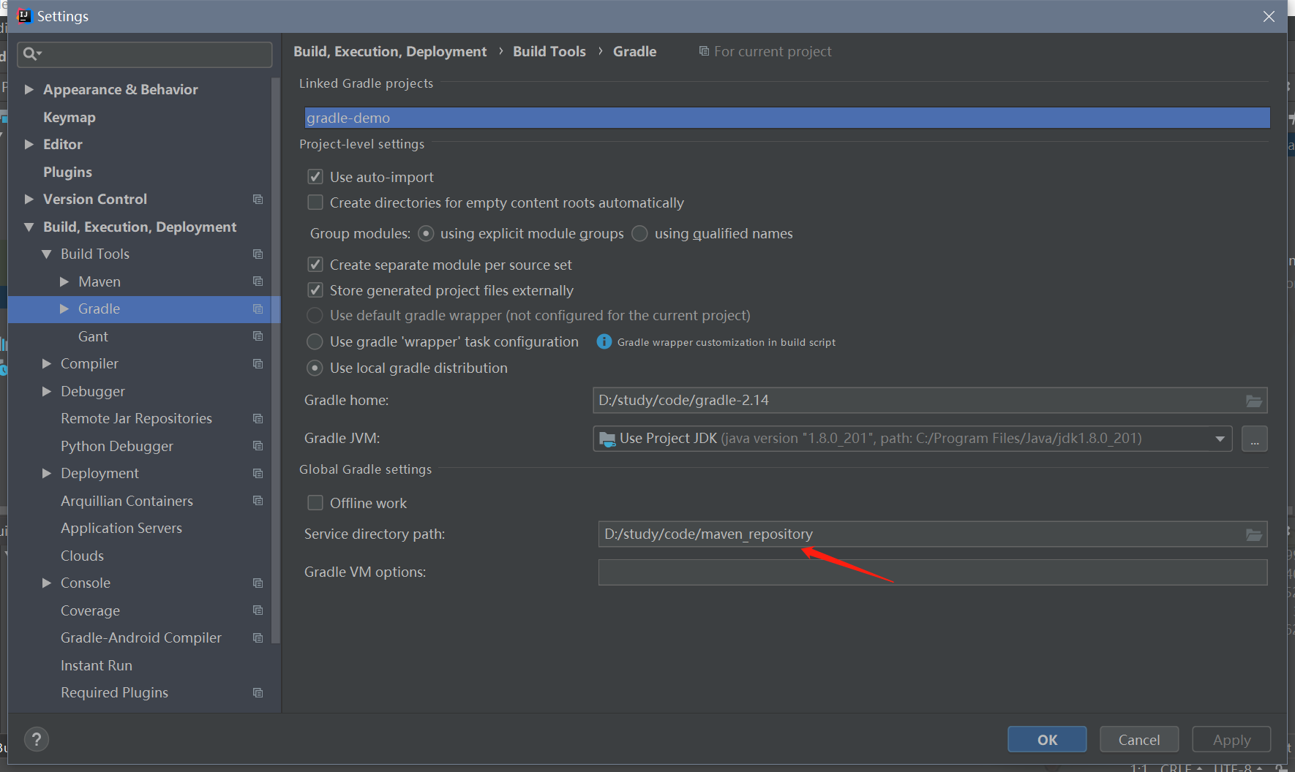The image size is (1295, 772).
Task: Click the info icon beside wrapper customization
Action: tap(604, 341)
